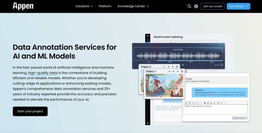The image size is (262, 133).
Task: Click the 'Multimodal Labeling' heading text
Action: click(x=168, y=37)
